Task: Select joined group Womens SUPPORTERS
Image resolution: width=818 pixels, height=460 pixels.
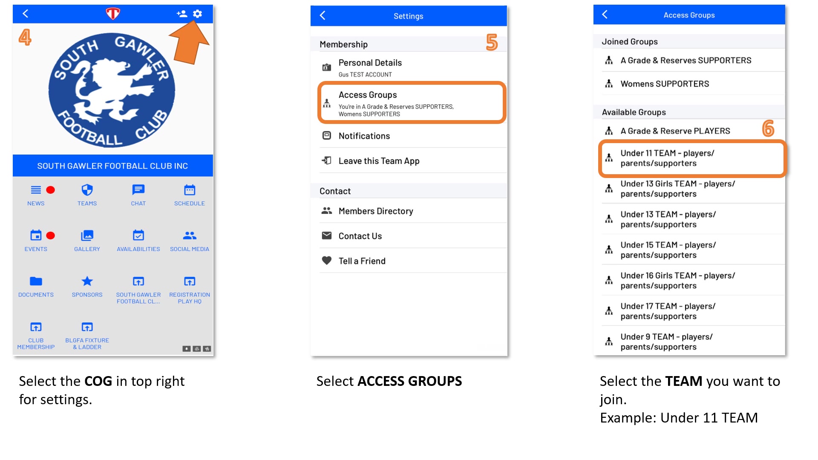Action: 693,83
